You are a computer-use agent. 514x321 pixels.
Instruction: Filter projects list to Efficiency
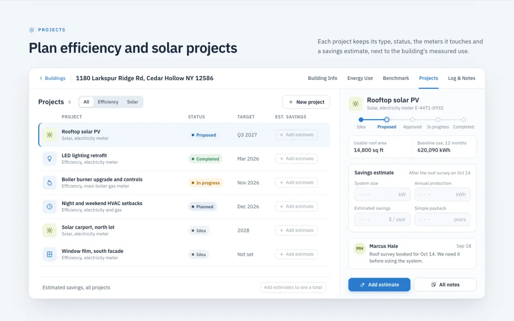108,102
